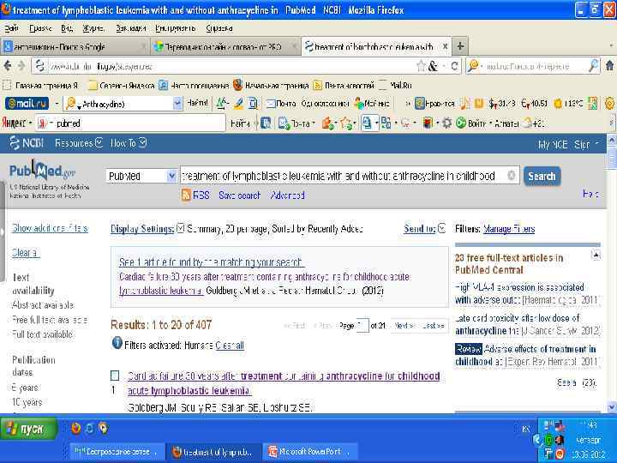The image size is (617, 463).
Task: Click the blue info icon beside Filters activated
Action: click(117, 343)
